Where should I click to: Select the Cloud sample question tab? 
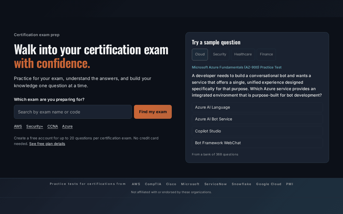200,54
